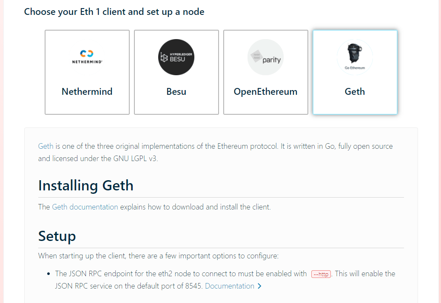
Task: Click the Nethermind logo icon
Action: pyautogui.click(x=87, y=57)
